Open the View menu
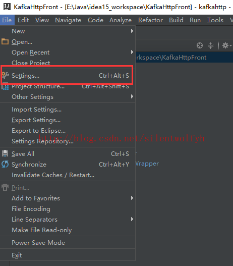233x266 pixels. [42, 20]
